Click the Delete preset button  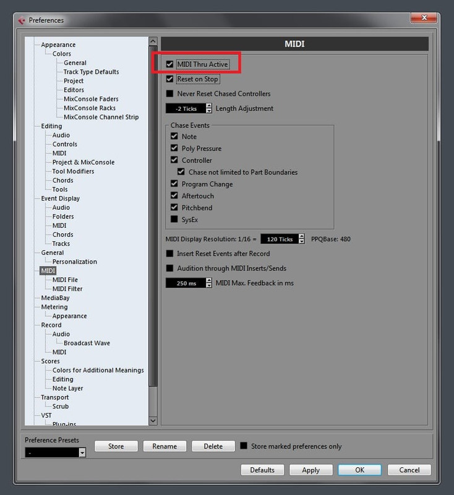[x=213, y=446]
